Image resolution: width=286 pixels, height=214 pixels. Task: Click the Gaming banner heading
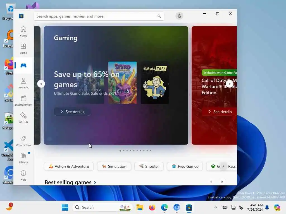(x=66, y=38)
